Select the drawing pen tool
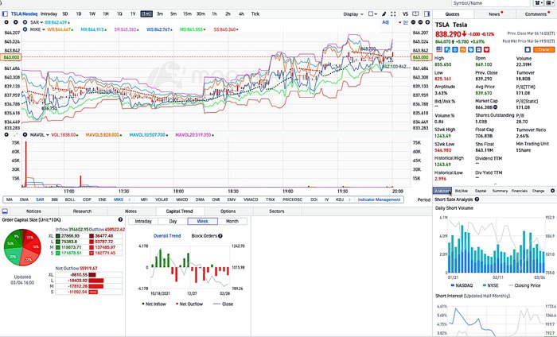This screenshot has height=337, width=557. (384, 14)
